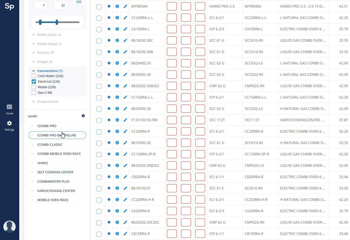This screenshot has height=240, width=350.
Task: Open Home from the left sidebar
Action: coord(9,109)
